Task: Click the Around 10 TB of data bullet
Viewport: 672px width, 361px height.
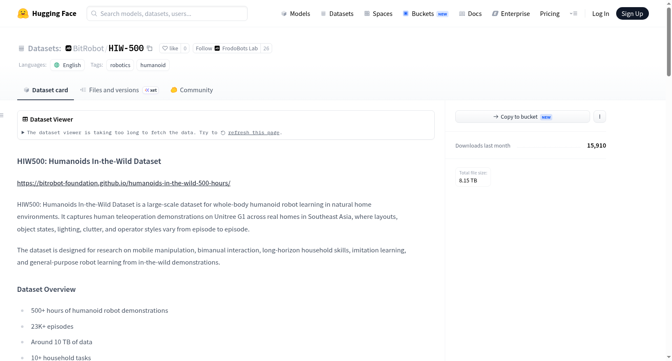Action: tap(62, 342)
